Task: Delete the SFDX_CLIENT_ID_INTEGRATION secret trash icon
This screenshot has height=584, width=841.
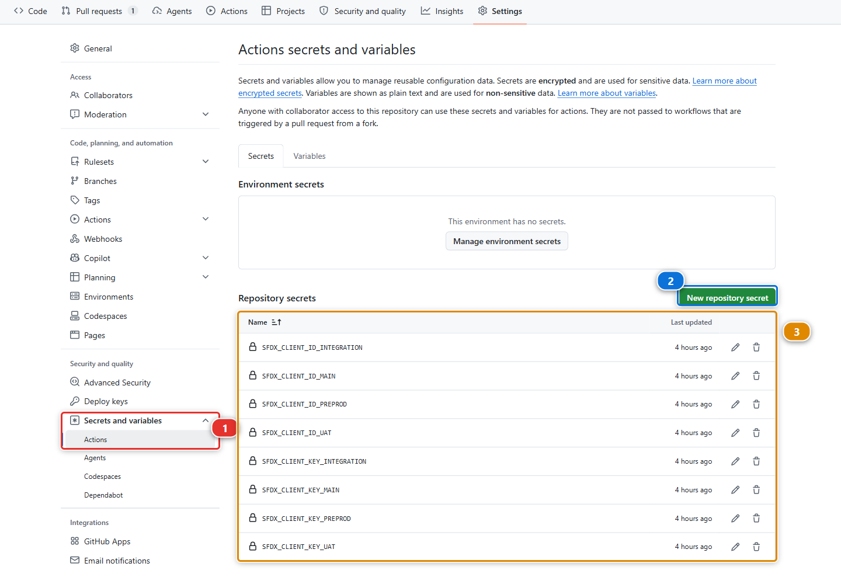Action: point(756,347)
